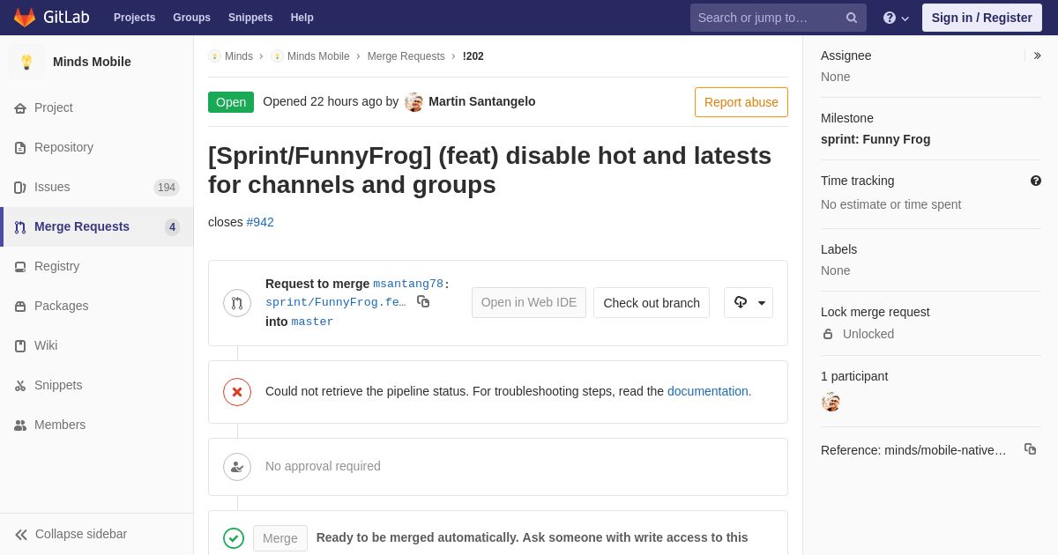Viewport: 1058px width, 555px height.
Task: Click the time tracking help icon
Action: 1036,181
